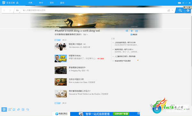Click the search keyword input field
The height and width of the screenshot is (116, 192).
coord(94,11)
